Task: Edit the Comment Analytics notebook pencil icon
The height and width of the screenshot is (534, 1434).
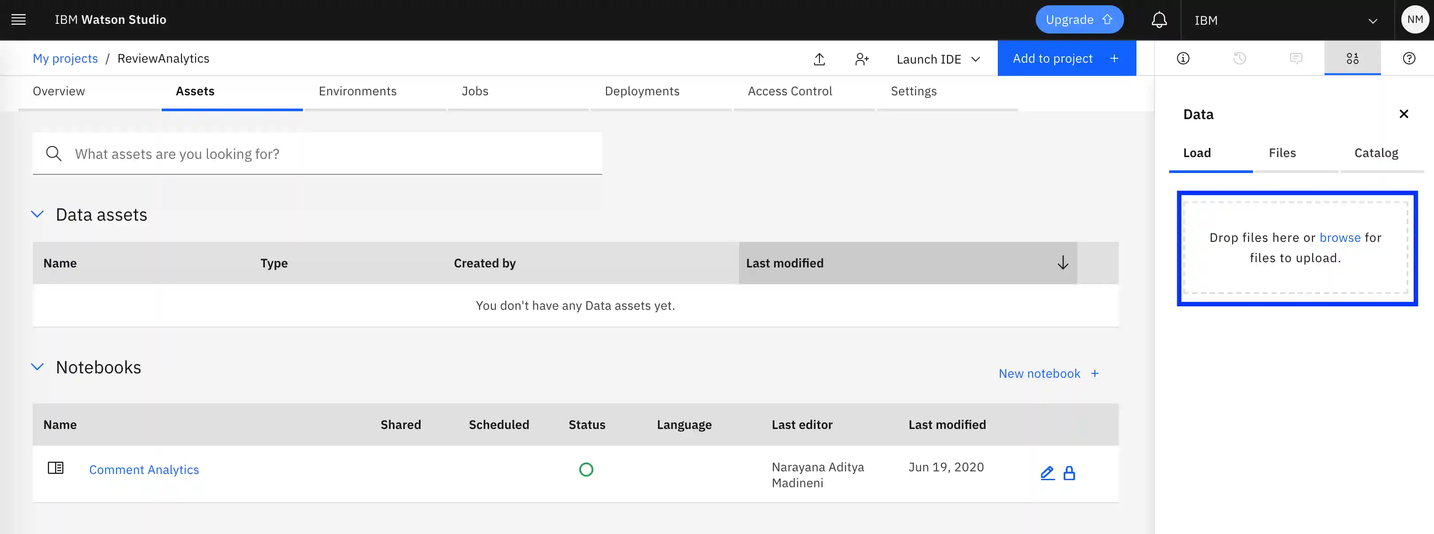Action: (1047, 474)
